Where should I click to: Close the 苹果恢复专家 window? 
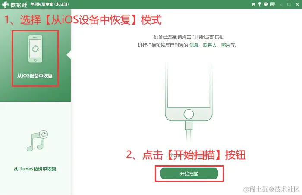coord(297,4)
